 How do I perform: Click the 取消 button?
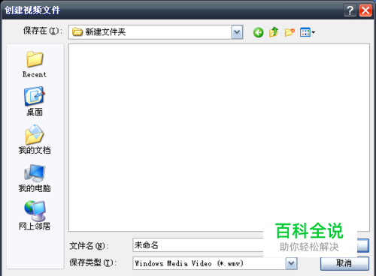pyautogui.click(x=344, y=263)
